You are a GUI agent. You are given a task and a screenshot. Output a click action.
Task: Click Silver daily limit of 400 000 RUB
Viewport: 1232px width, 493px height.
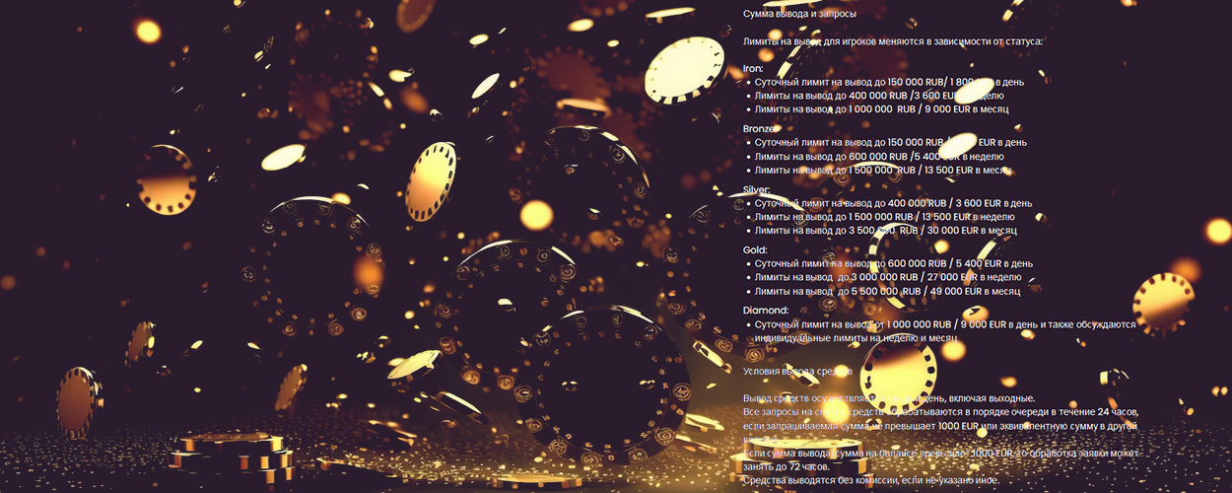pos(893,203)
